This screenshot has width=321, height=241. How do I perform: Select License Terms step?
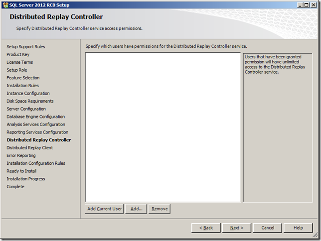[19, 62]
